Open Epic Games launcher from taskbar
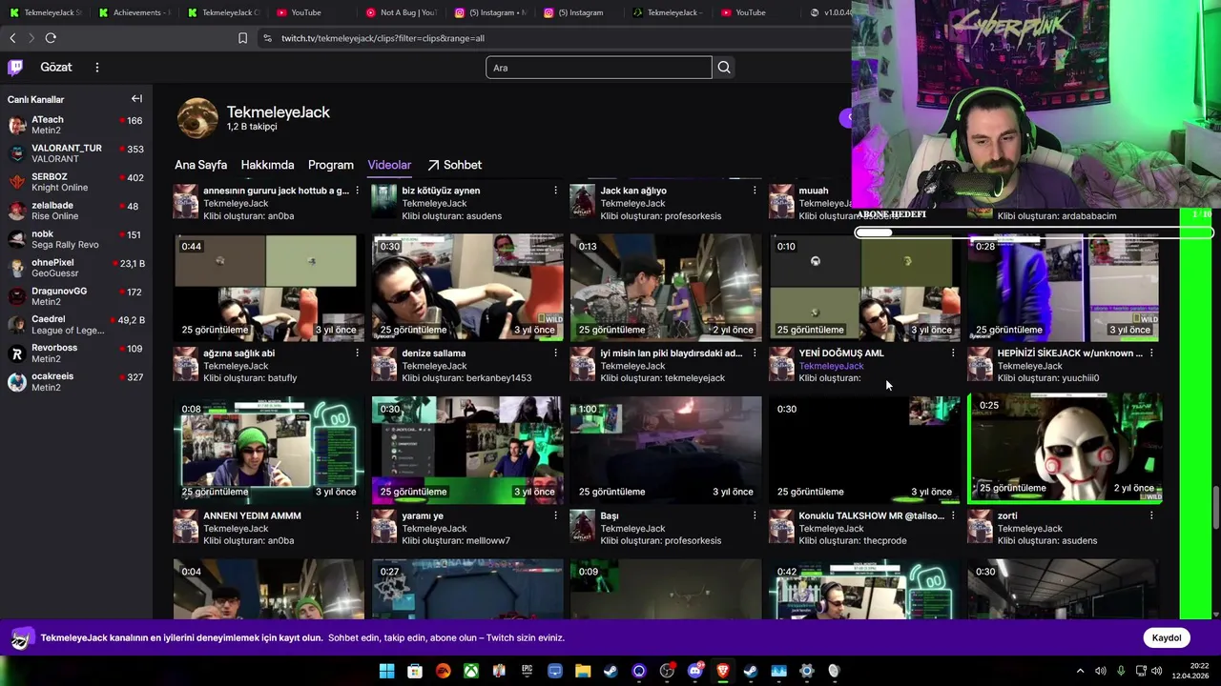The height and width of the screenshot is (686, 1221). tap(527, 671)
